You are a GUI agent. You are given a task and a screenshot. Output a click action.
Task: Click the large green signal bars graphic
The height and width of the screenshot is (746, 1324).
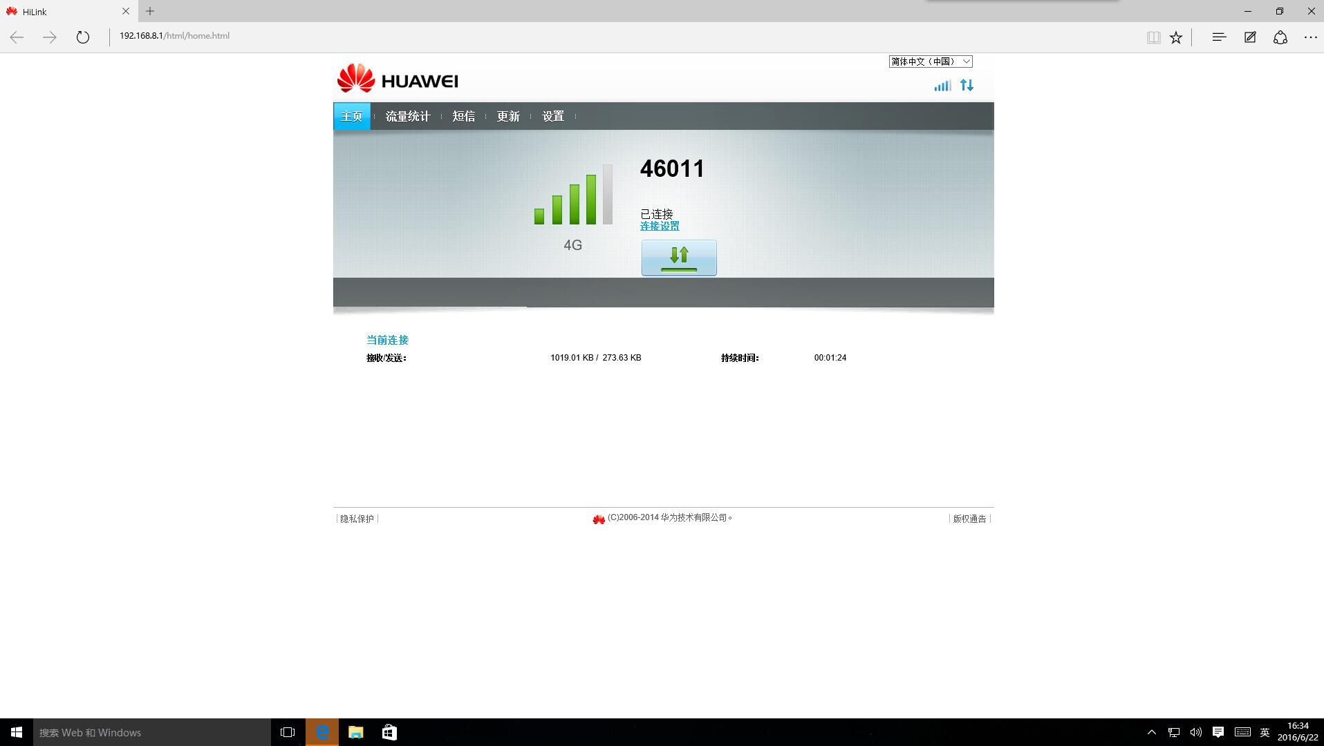pyautogui.click(x=573, y=194)
